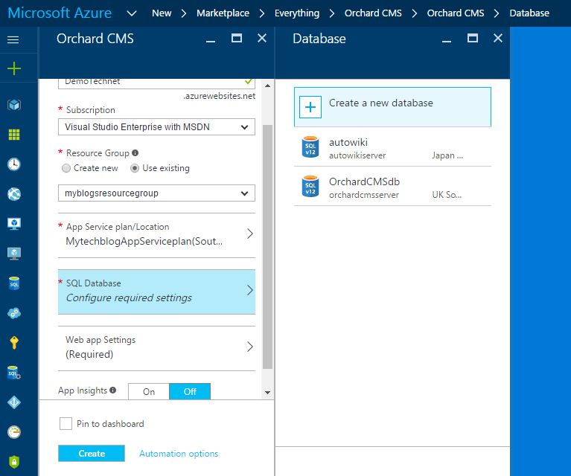The image size is (571, 476).
Task: Open Recent clock icon in sidebar
Action: pyautogui.click(x=14, y=164)
